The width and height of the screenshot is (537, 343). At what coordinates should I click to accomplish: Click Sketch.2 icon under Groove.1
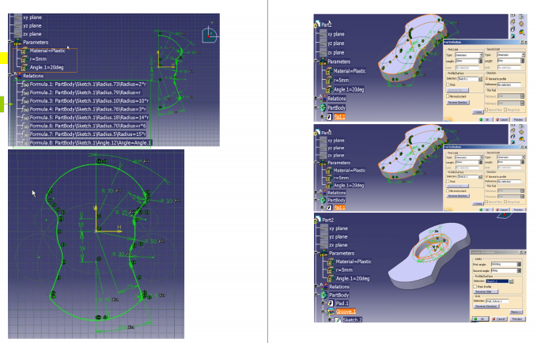tap(338, 319)
